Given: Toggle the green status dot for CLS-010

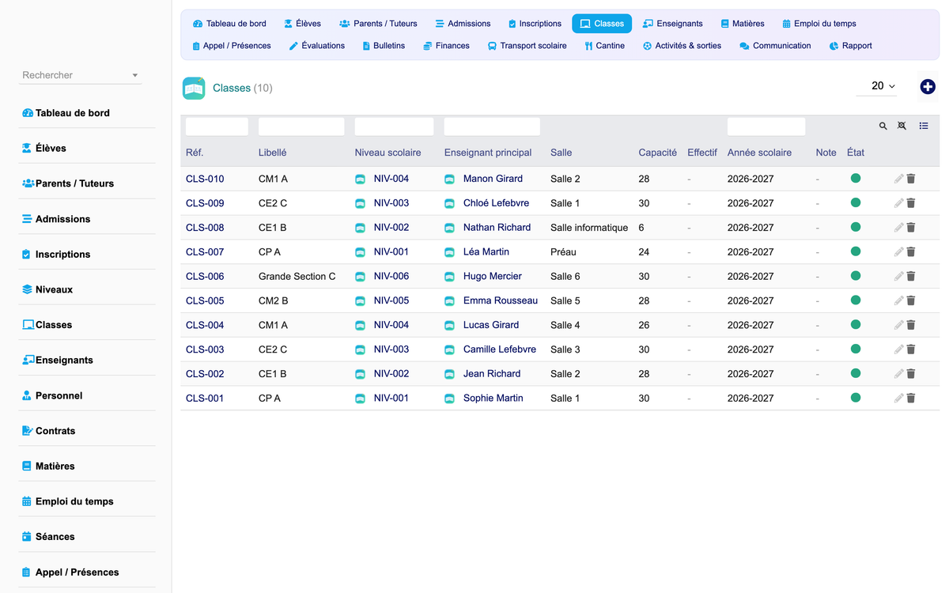Looking at the screenshot, I should (855, 179).
